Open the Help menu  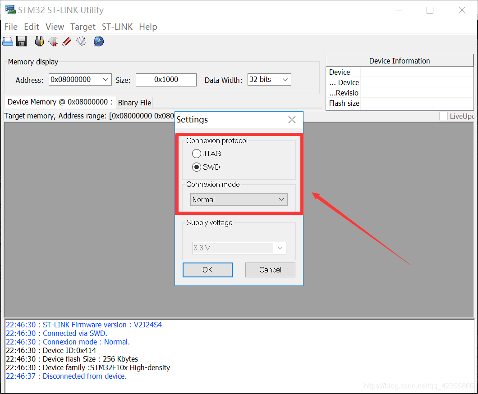pos(148,27)
